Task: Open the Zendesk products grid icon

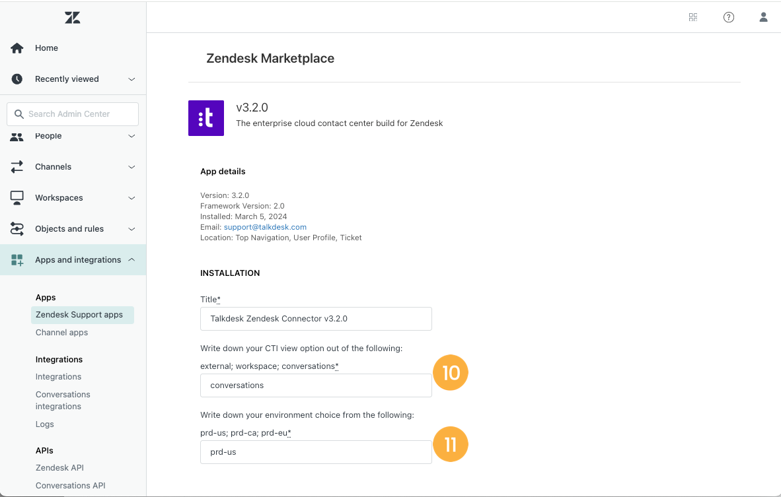Action: click(x=693, y=17)
